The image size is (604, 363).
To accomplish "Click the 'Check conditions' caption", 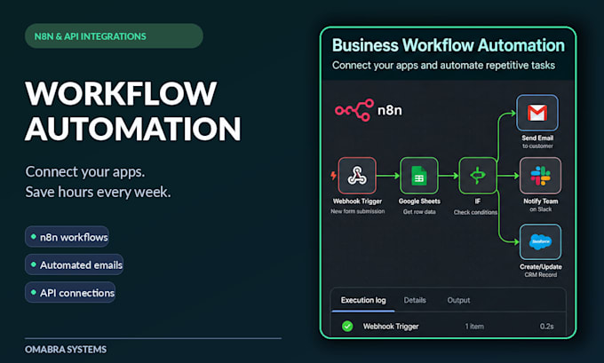I will [475, 212].
